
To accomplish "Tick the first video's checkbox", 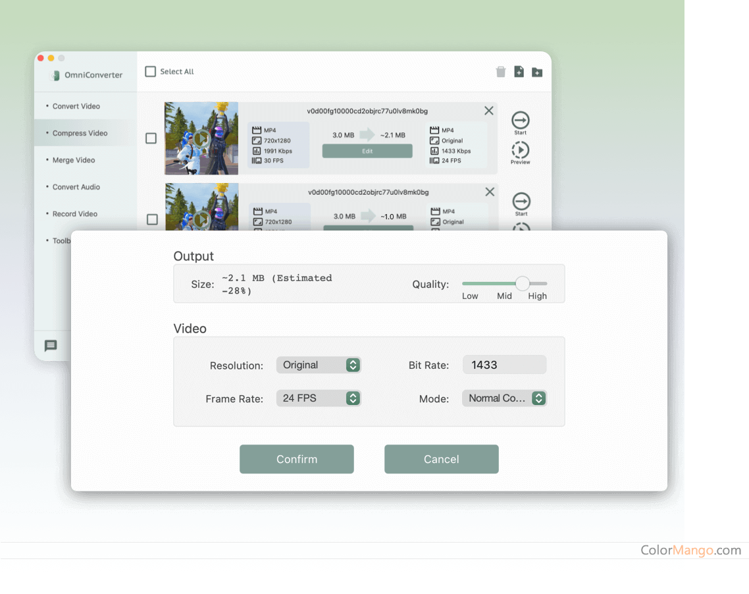I will pyautogui.click(x=151, y=138).
